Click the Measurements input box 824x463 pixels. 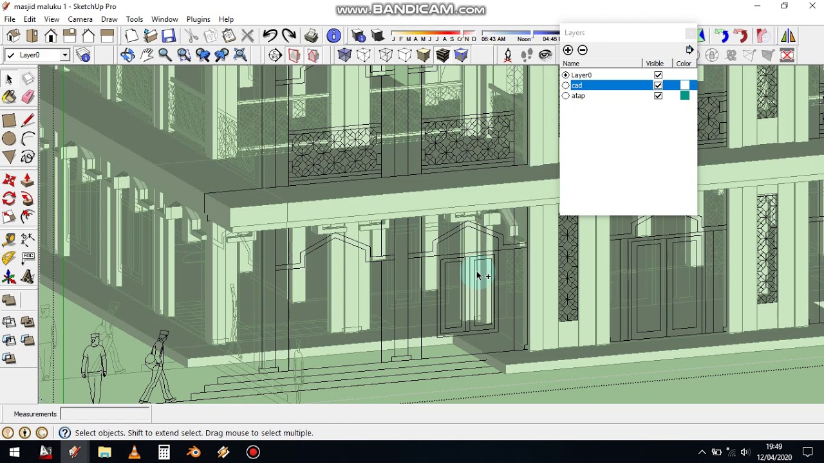[x=105, y=414]
